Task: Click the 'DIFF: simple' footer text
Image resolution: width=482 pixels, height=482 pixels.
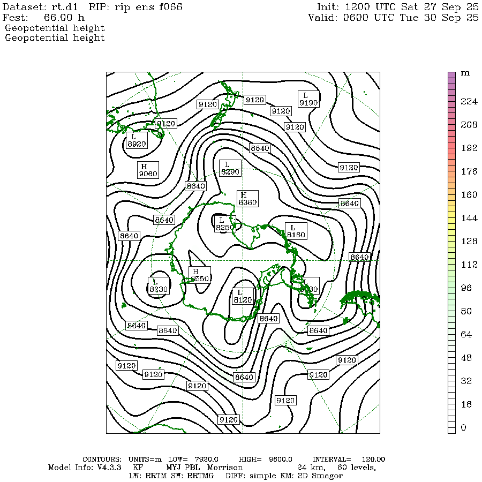Action: click(250, 476)
